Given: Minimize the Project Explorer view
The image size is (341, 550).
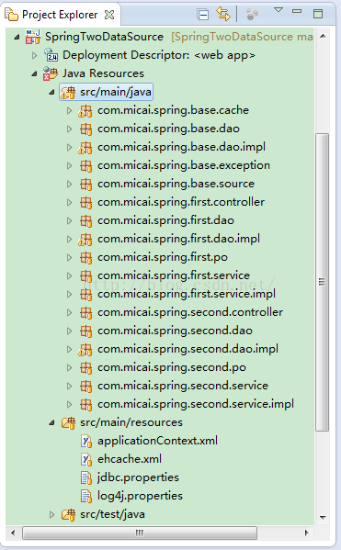Looking at the screenshot, I should tap(297, 11).
